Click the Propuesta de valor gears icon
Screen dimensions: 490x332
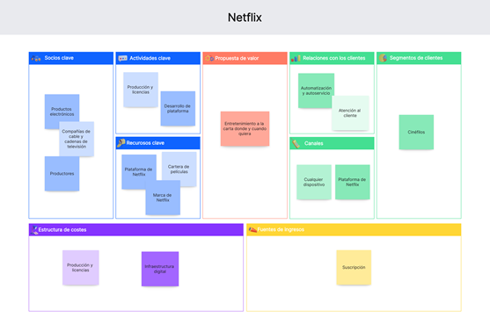209,58
